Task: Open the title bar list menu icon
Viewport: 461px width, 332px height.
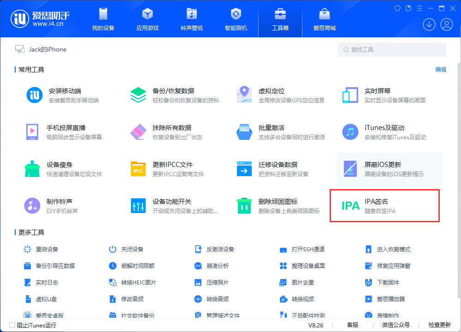Action: point(420,8)
